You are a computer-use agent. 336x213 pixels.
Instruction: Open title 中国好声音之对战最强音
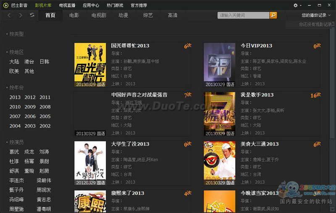click(x=139, y=95)
